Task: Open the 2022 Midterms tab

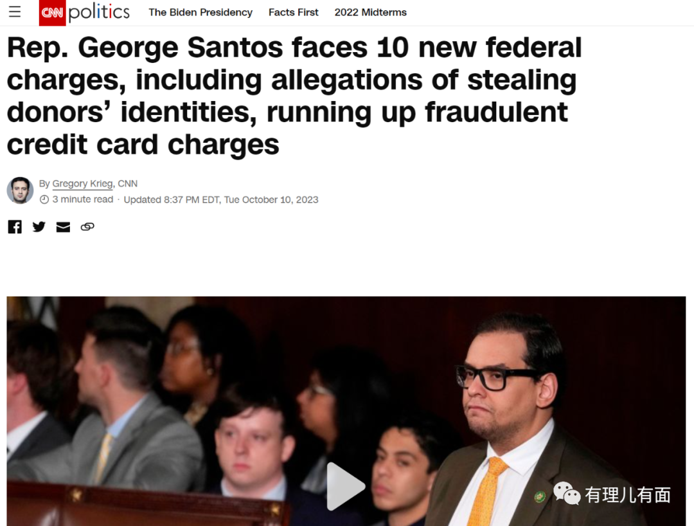Action: 371,12
